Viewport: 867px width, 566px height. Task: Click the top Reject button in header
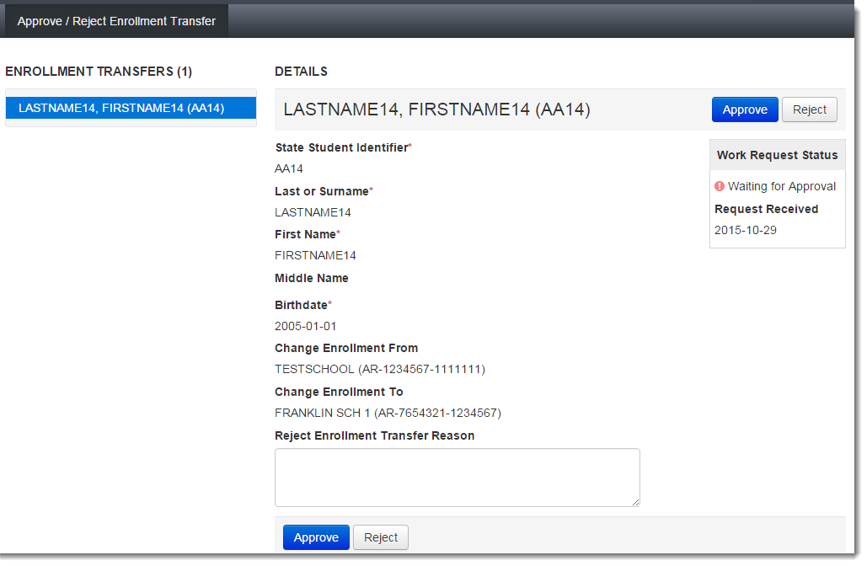809,109
